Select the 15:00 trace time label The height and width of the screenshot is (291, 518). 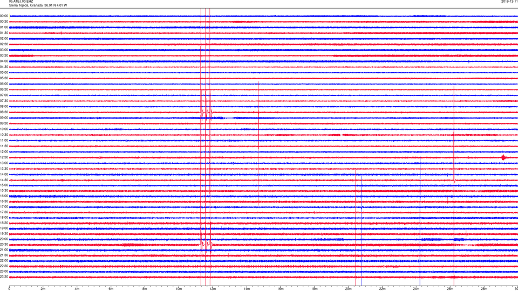pyautogui.click(x=4, y=185)
